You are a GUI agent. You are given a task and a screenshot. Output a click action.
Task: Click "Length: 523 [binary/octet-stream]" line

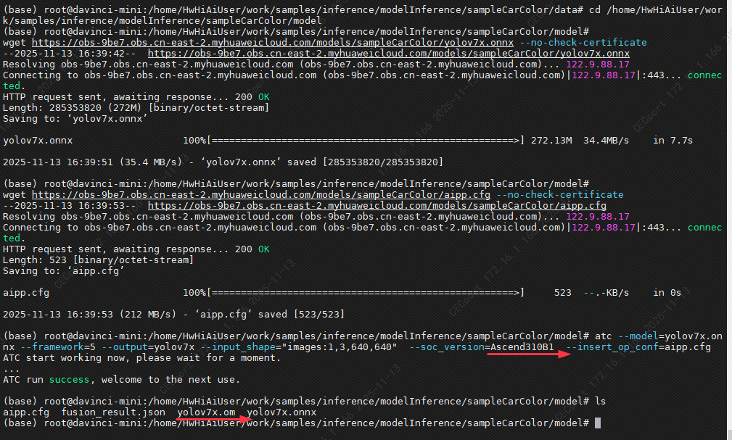click(98, 260)
